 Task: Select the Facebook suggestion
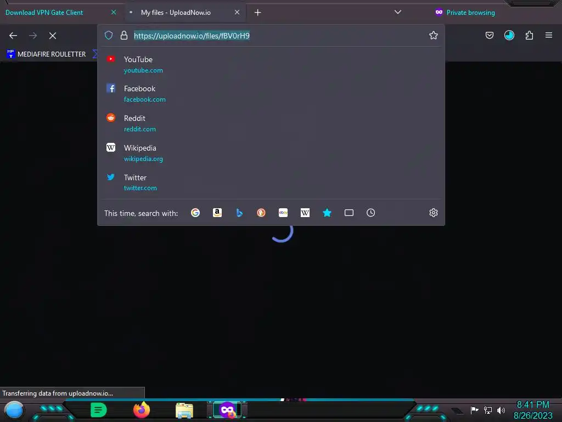(271, 93)
